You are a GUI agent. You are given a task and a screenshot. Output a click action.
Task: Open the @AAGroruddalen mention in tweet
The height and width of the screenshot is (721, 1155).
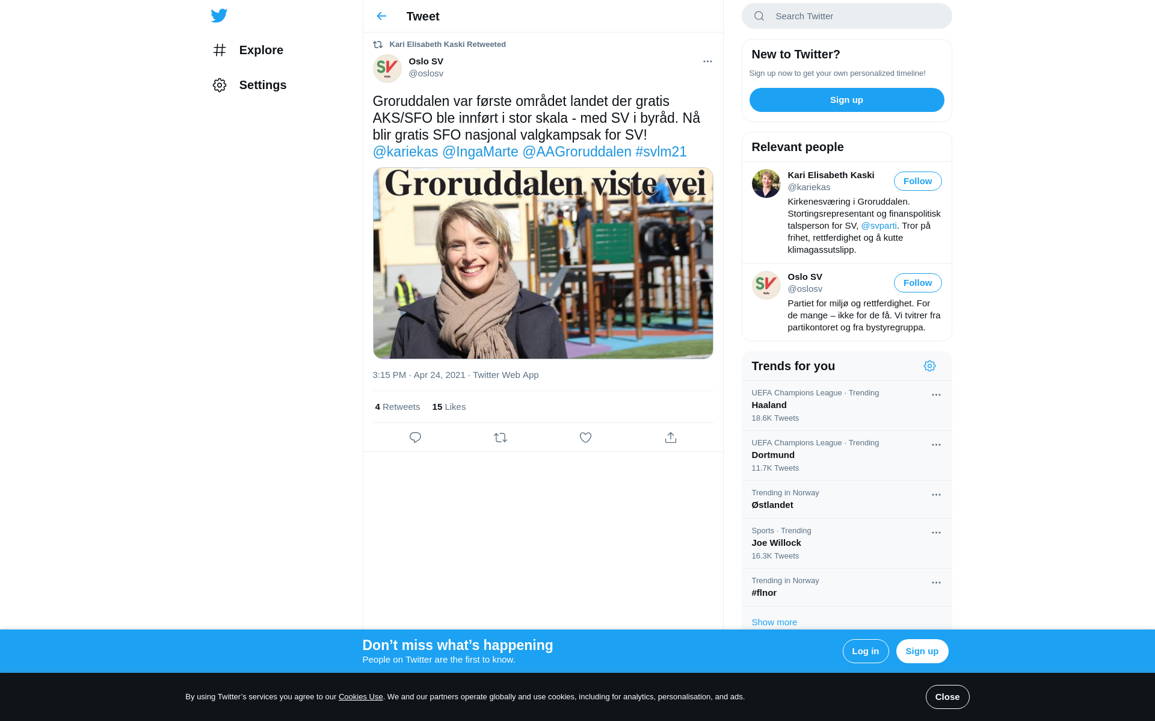pyautogui.click(x=577, y=152)
